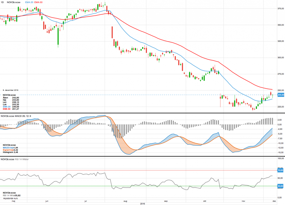Click the red EMA 50 header legend
Image resolution: width=285 pixels, height=205 pixels.
click(x=38, y=2)
